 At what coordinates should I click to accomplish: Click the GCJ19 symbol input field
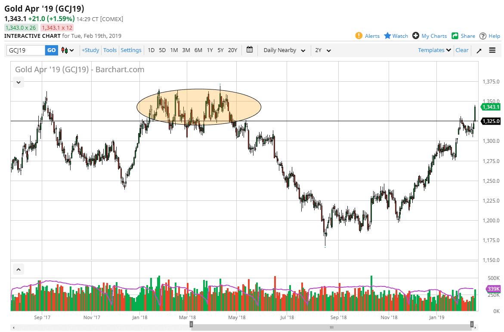[26, 50]
